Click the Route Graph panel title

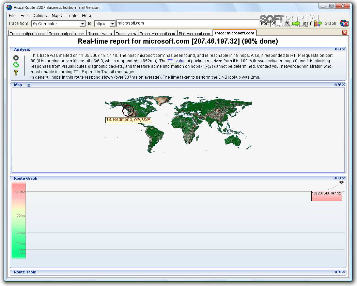[26, 178]
